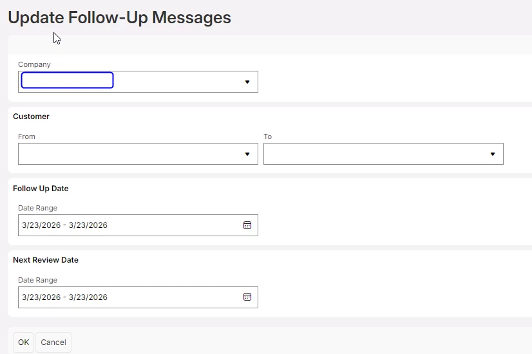Click the Customer section heading
Screen dimensions: 532x354
point(31,116)
